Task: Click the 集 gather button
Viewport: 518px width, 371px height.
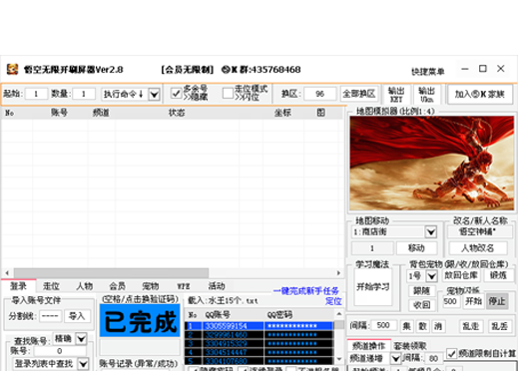Action: coord(406,326)
